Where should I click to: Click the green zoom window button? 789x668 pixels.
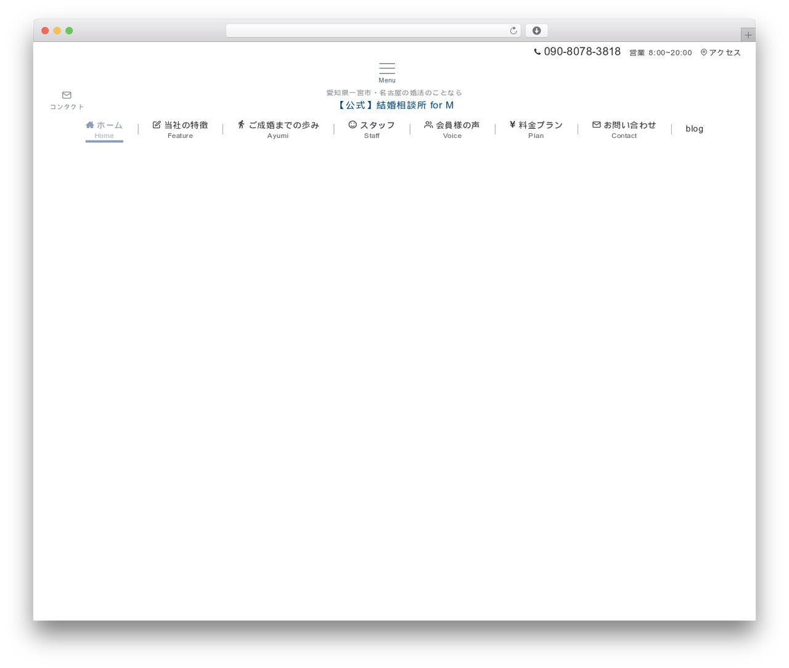(69, 31)
